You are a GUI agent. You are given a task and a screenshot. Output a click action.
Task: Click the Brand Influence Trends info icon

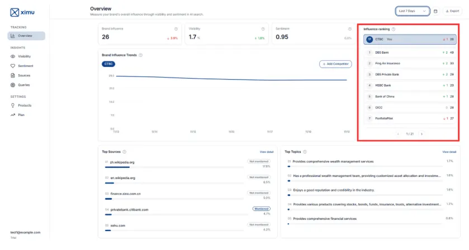[140, 55]
